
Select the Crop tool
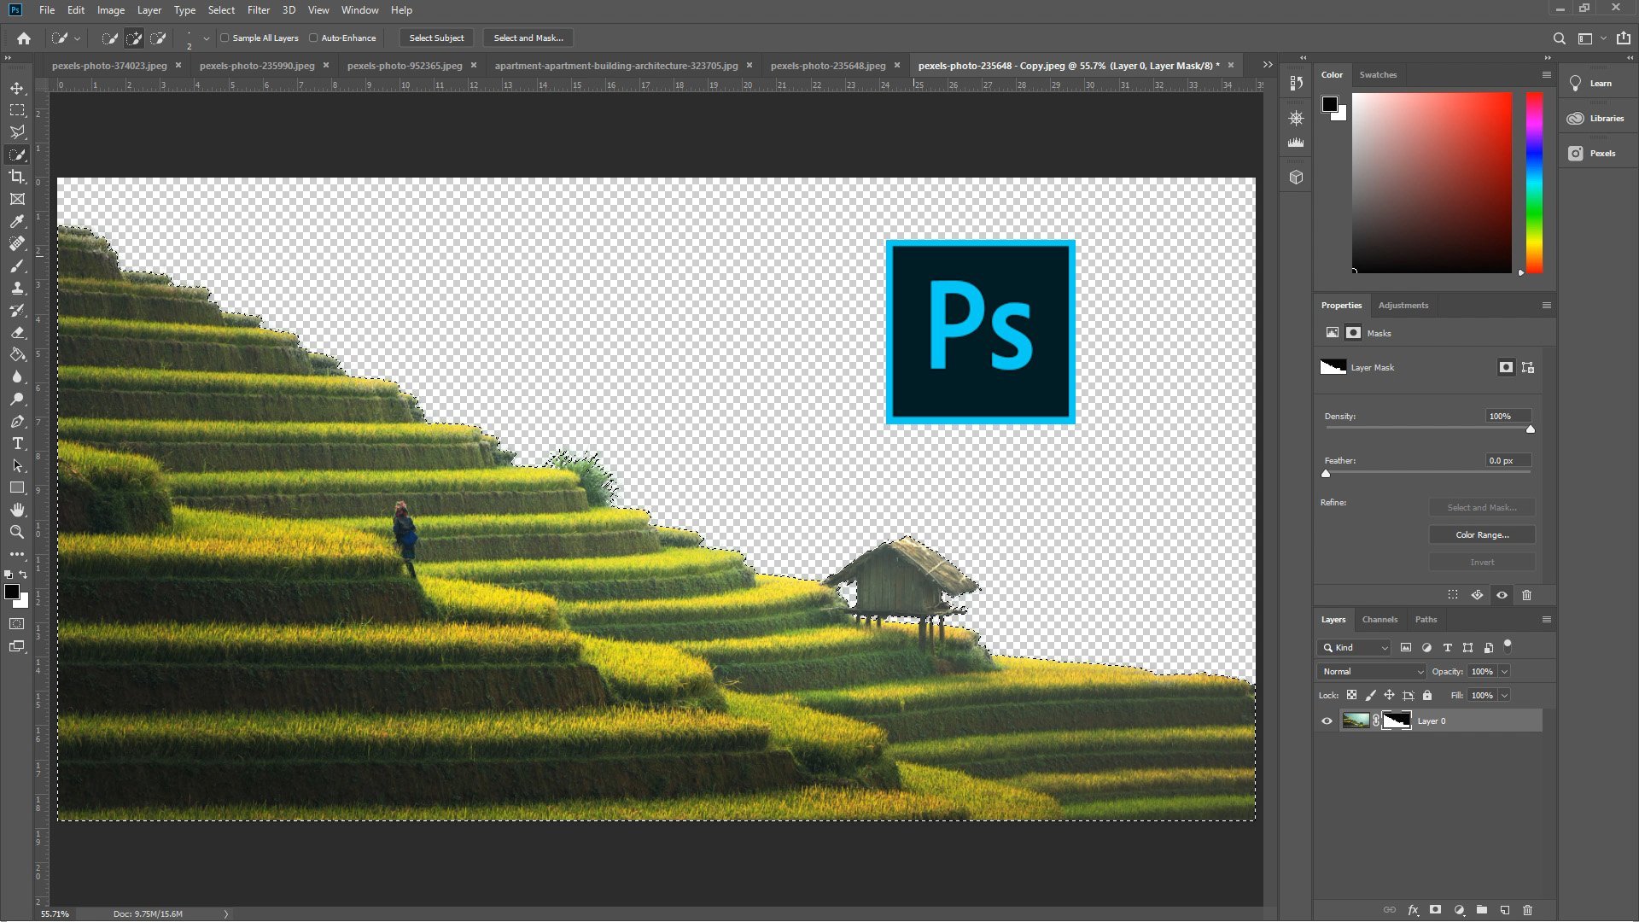tap(17, 176)
